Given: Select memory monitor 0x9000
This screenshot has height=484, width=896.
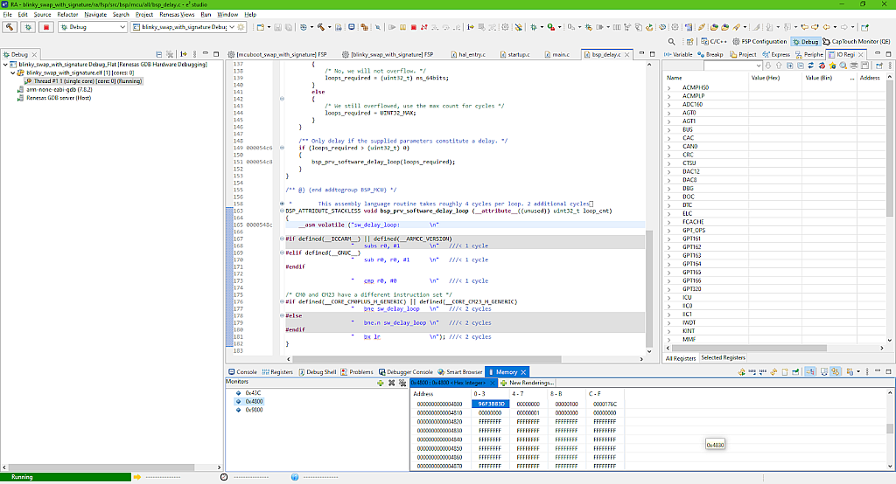Looking at the screenshot, I should 253,409.
